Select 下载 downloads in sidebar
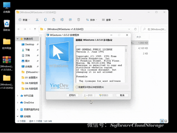This screenshot has height=133, width=177. [27, 50]
